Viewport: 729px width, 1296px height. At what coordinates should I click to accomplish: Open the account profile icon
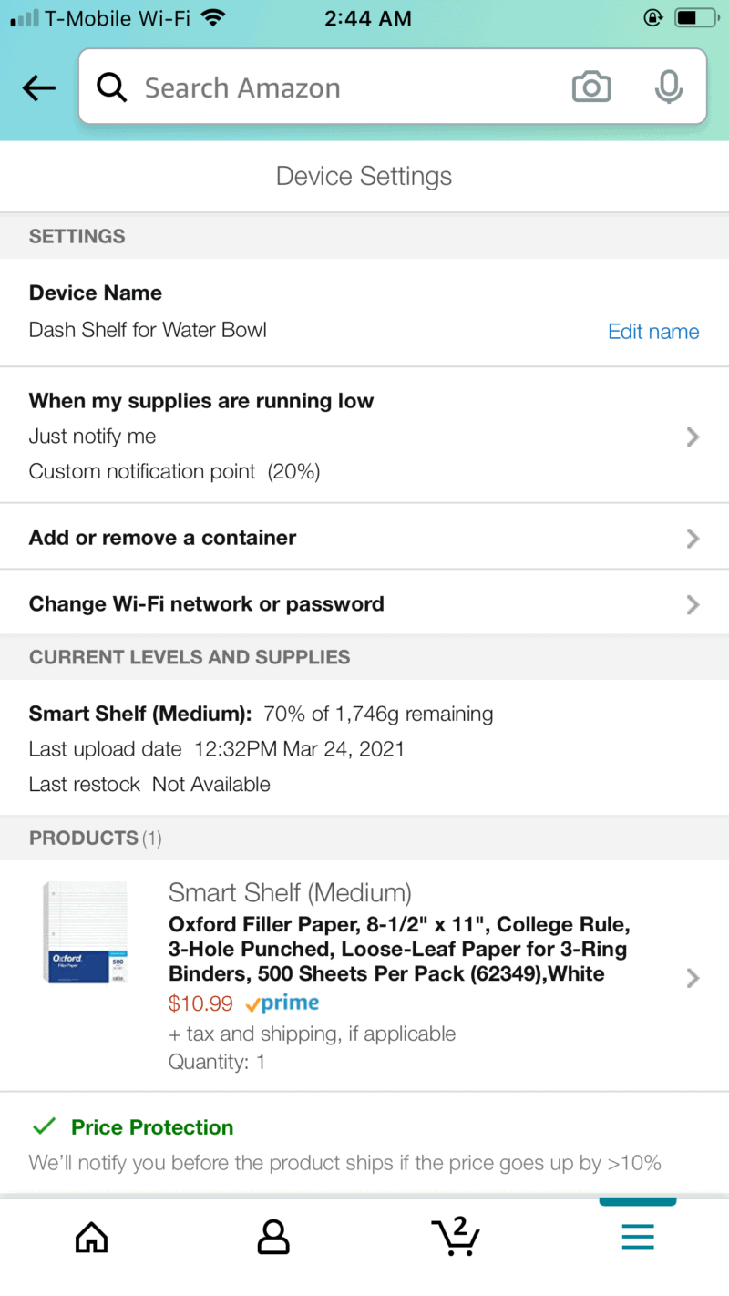pos(273,1237)
